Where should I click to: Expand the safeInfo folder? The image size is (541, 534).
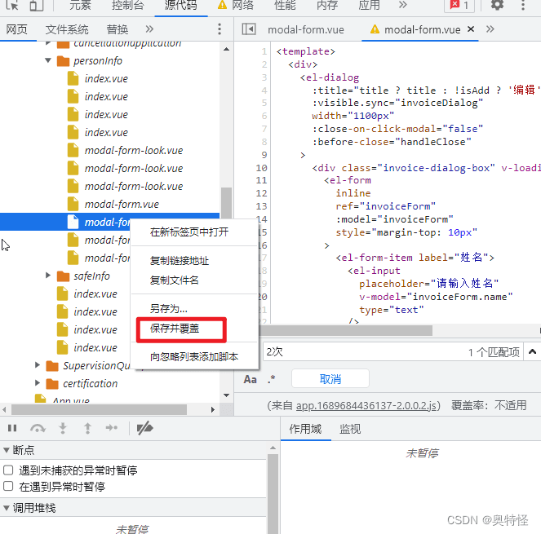coord(49,276)
